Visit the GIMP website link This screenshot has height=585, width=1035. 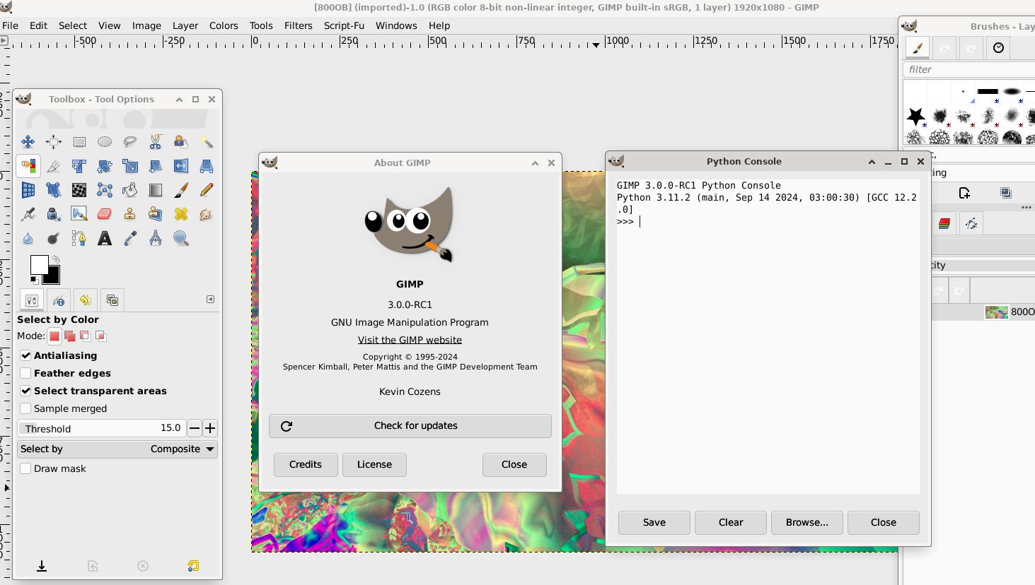[410, 340]
